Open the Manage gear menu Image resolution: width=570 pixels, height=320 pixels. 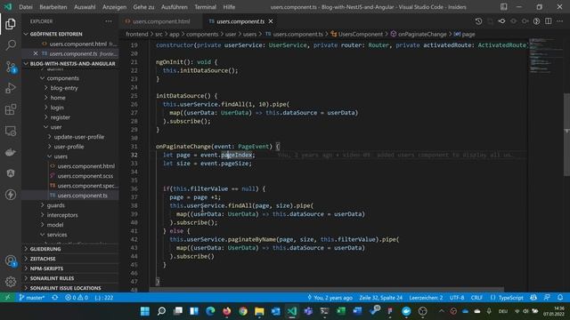[11, 282]
